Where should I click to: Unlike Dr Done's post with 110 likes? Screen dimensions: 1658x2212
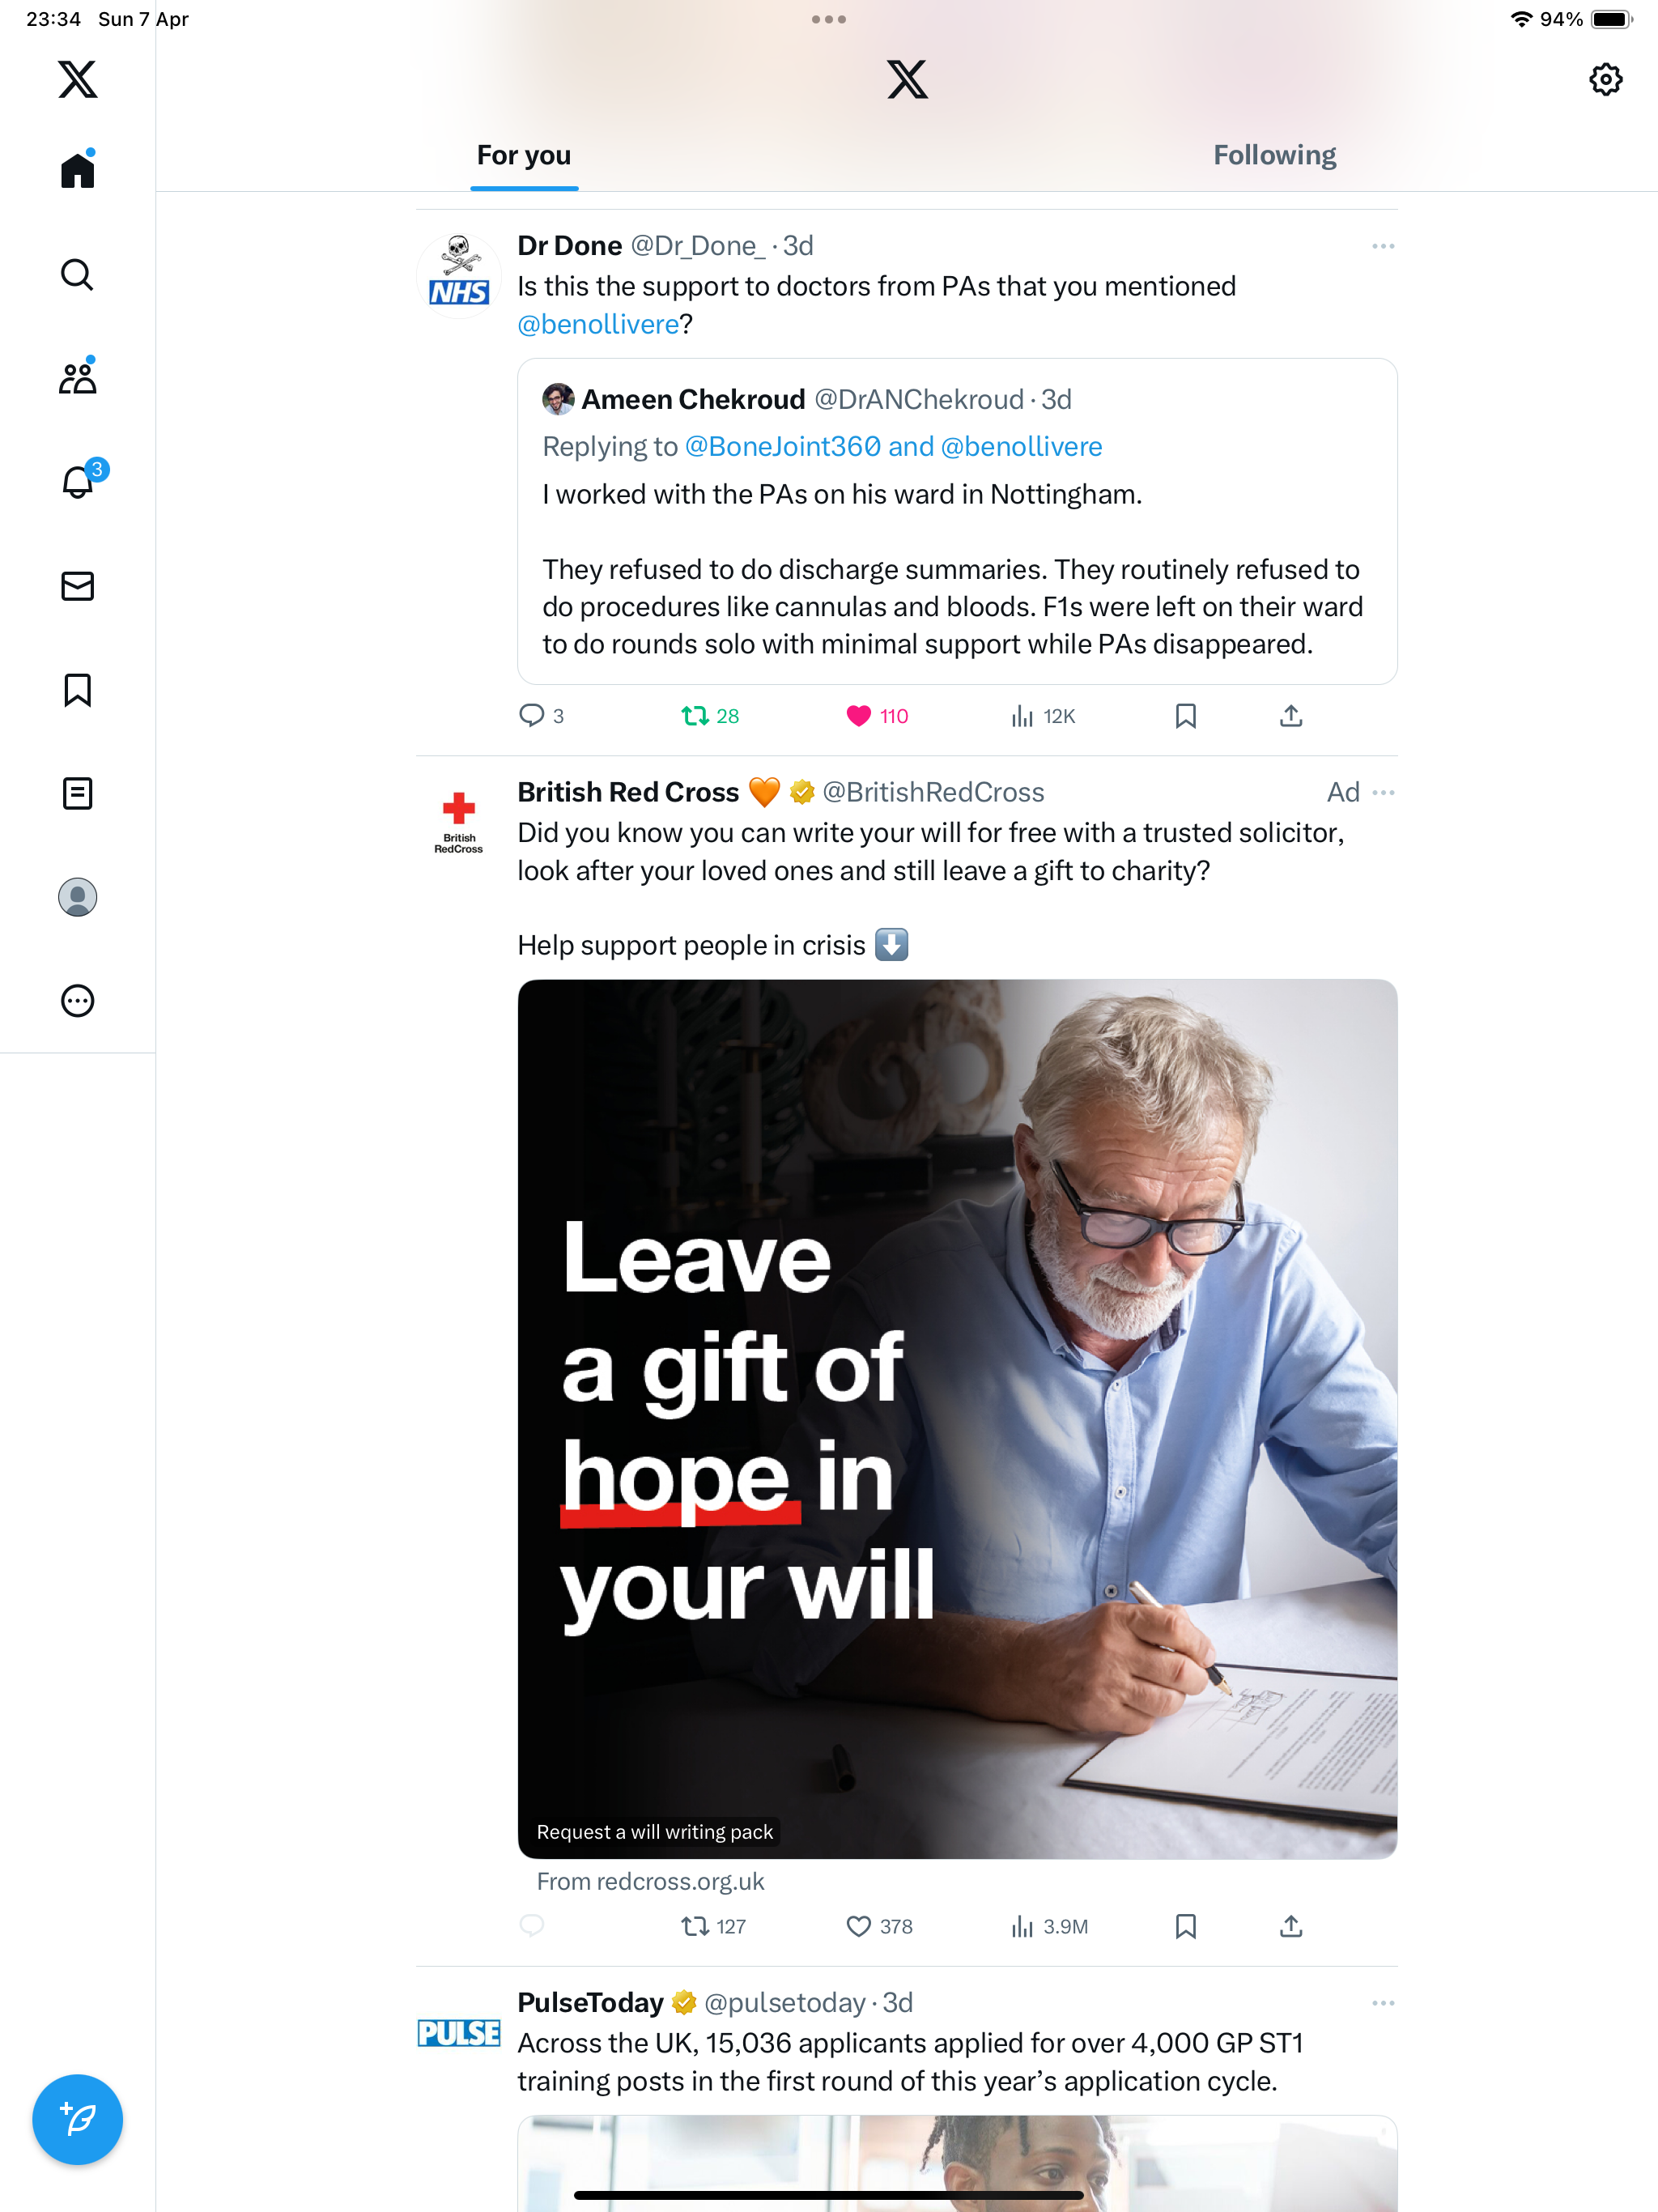pyautogui.click(x=877, y=716)
